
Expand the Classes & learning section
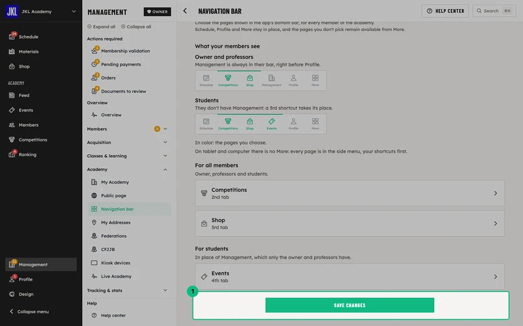(165, 156)
